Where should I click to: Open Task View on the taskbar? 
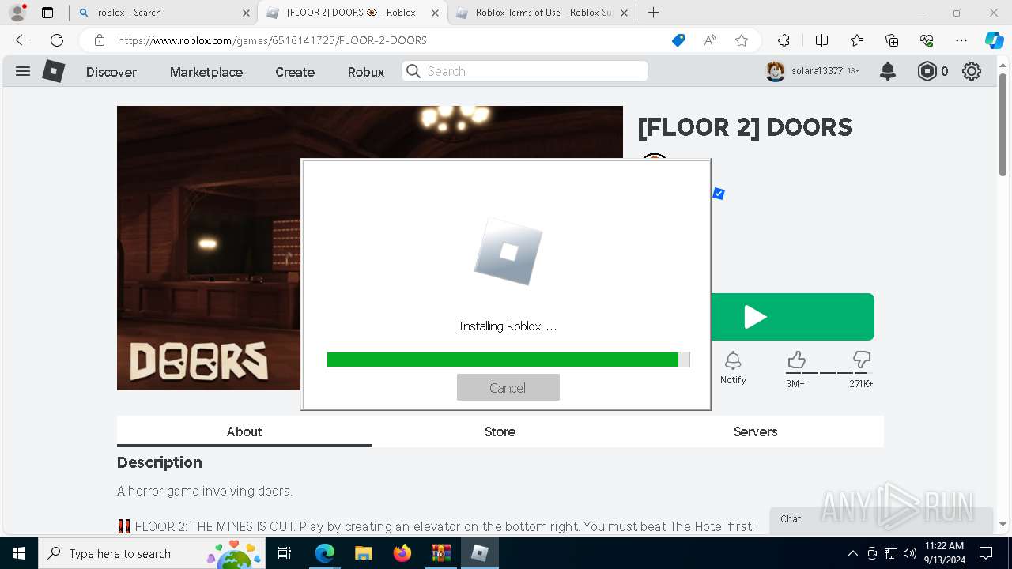285,553
